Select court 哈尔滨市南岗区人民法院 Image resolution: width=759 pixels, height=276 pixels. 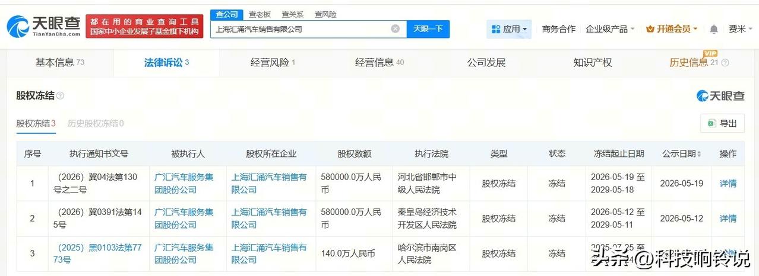click(x=427, y=253)
